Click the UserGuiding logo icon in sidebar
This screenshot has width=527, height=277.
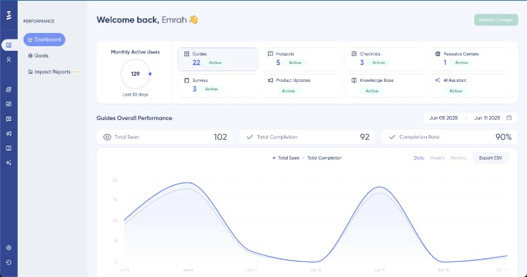click(9, 15)
